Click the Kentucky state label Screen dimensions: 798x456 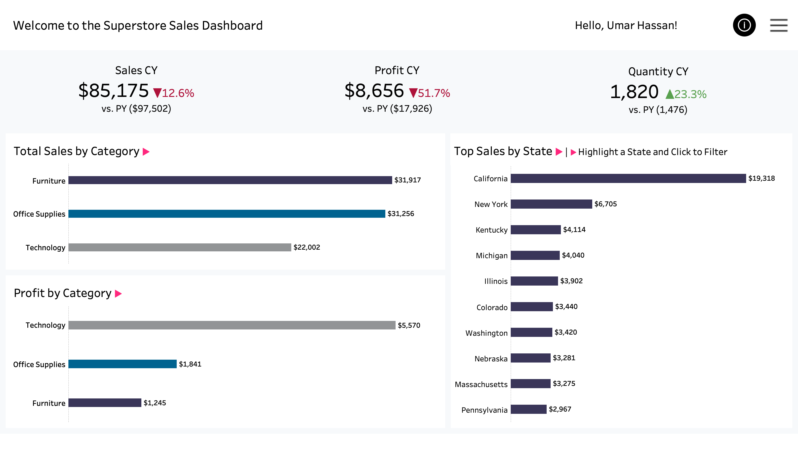(x=491, y=230)
